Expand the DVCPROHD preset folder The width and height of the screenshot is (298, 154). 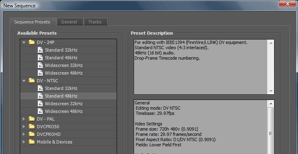pyautogui.click(x=24, y=134)
